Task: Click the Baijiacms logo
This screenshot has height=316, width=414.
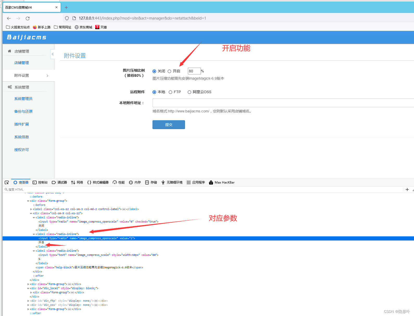Action: pos(27,37)
